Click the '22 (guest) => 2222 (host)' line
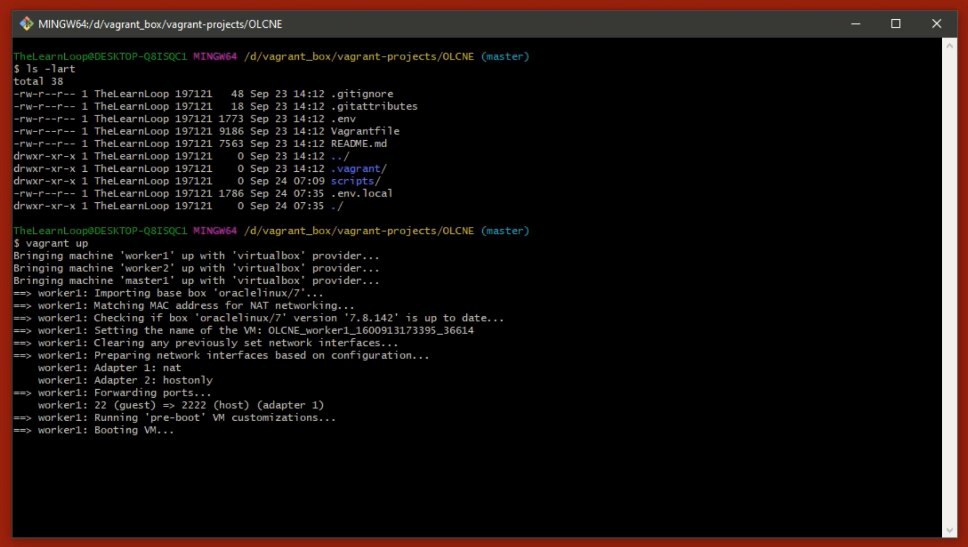Image resolution: width=968 pixels, height=547 pixels. pos(181,405)
